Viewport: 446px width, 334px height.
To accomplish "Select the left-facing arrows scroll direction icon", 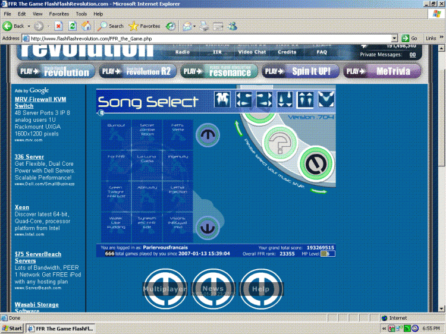I will [243, 99].
